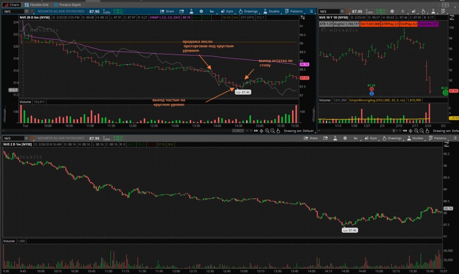Open the D timeframe dropdown in top-right chart
Image resolution: width=459 pixels, height=274 pixels.
[403, 11]
